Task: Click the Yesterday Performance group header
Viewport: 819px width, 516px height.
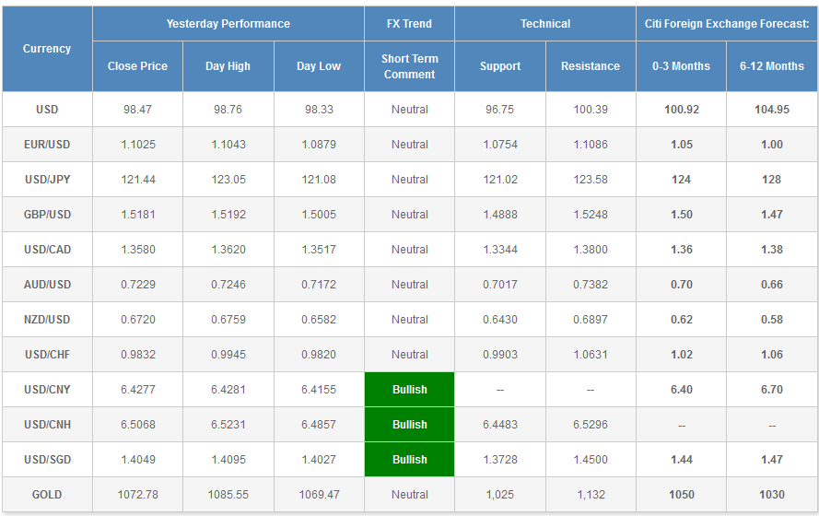Action: coord(228,24)
